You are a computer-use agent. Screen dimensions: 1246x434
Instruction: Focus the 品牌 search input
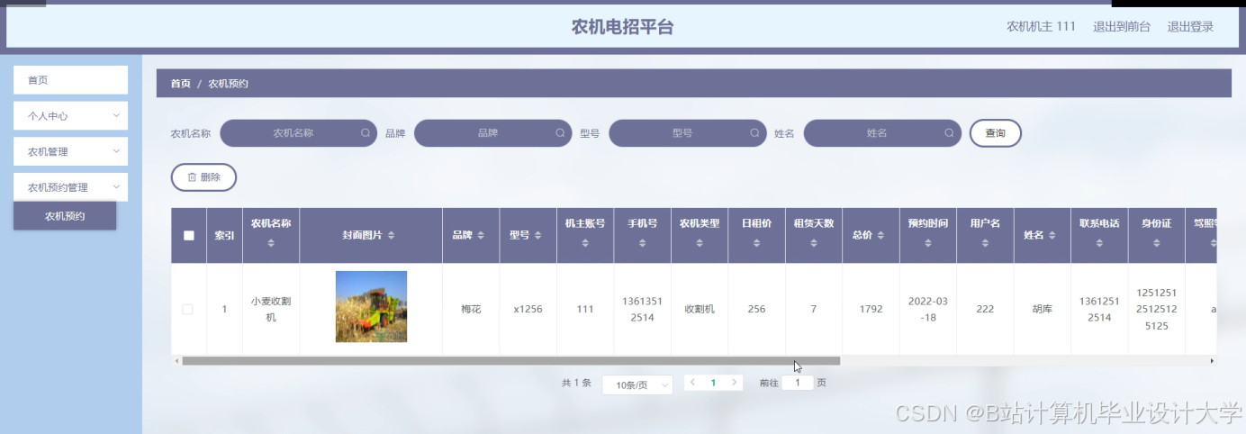[x=492, y=132]
